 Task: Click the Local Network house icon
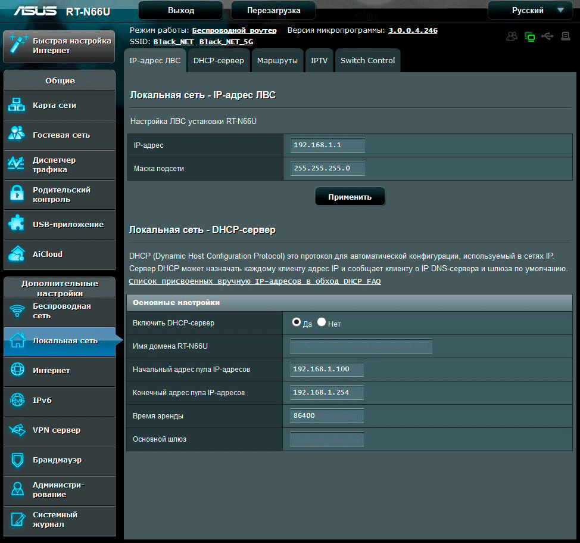18,340
